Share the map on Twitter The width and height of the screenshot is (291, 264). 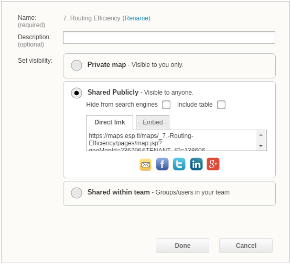pyautogui.click(x=179, y=164)
